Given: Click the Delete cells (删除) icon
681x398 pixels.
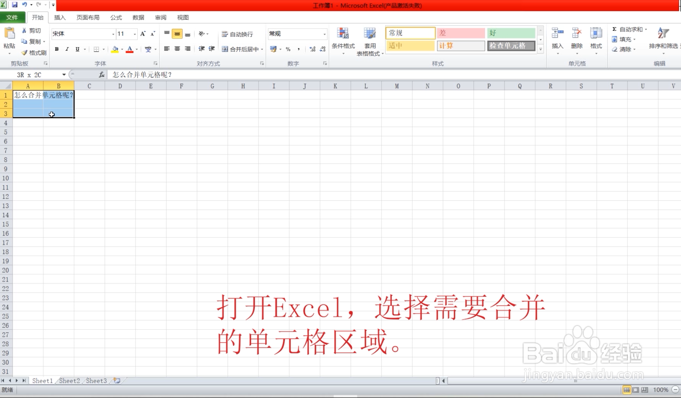Looking at the screenshot, I should coord(577,34).
